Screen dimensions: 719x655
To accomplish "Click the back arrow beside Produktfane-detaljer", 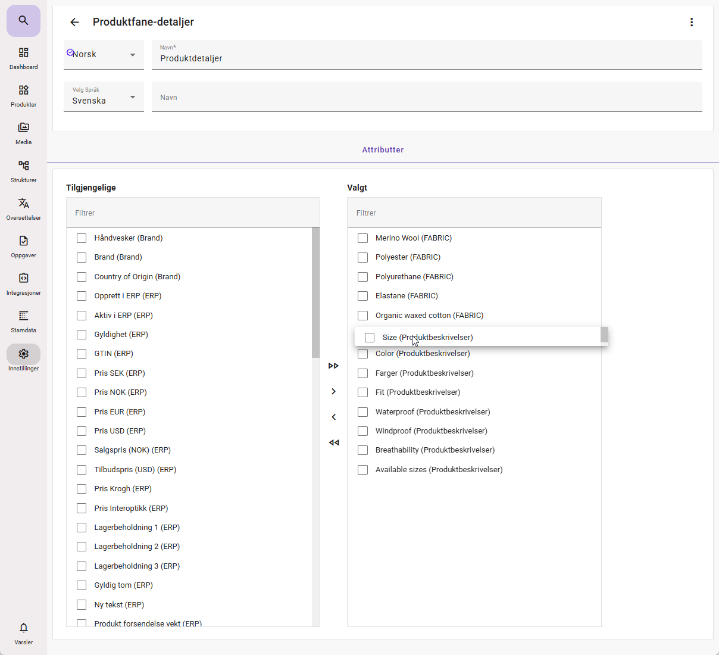I will 74,22.
